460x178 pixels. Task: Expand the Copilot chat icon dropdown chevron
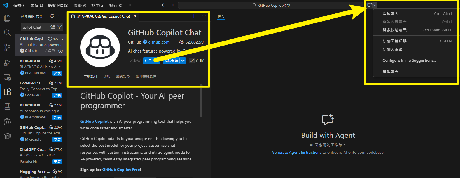coord(375,5)
